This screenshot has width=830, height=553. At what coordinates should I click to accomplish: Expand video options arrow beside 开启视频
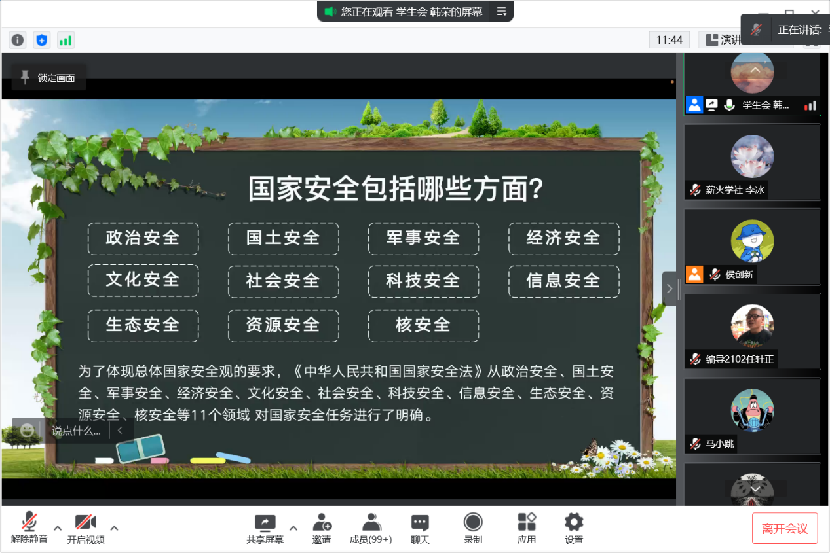[x=114, y=528]
